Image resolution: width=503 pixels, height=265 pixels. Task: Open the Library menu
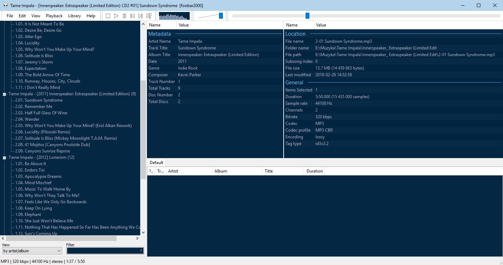coord(74,16)
